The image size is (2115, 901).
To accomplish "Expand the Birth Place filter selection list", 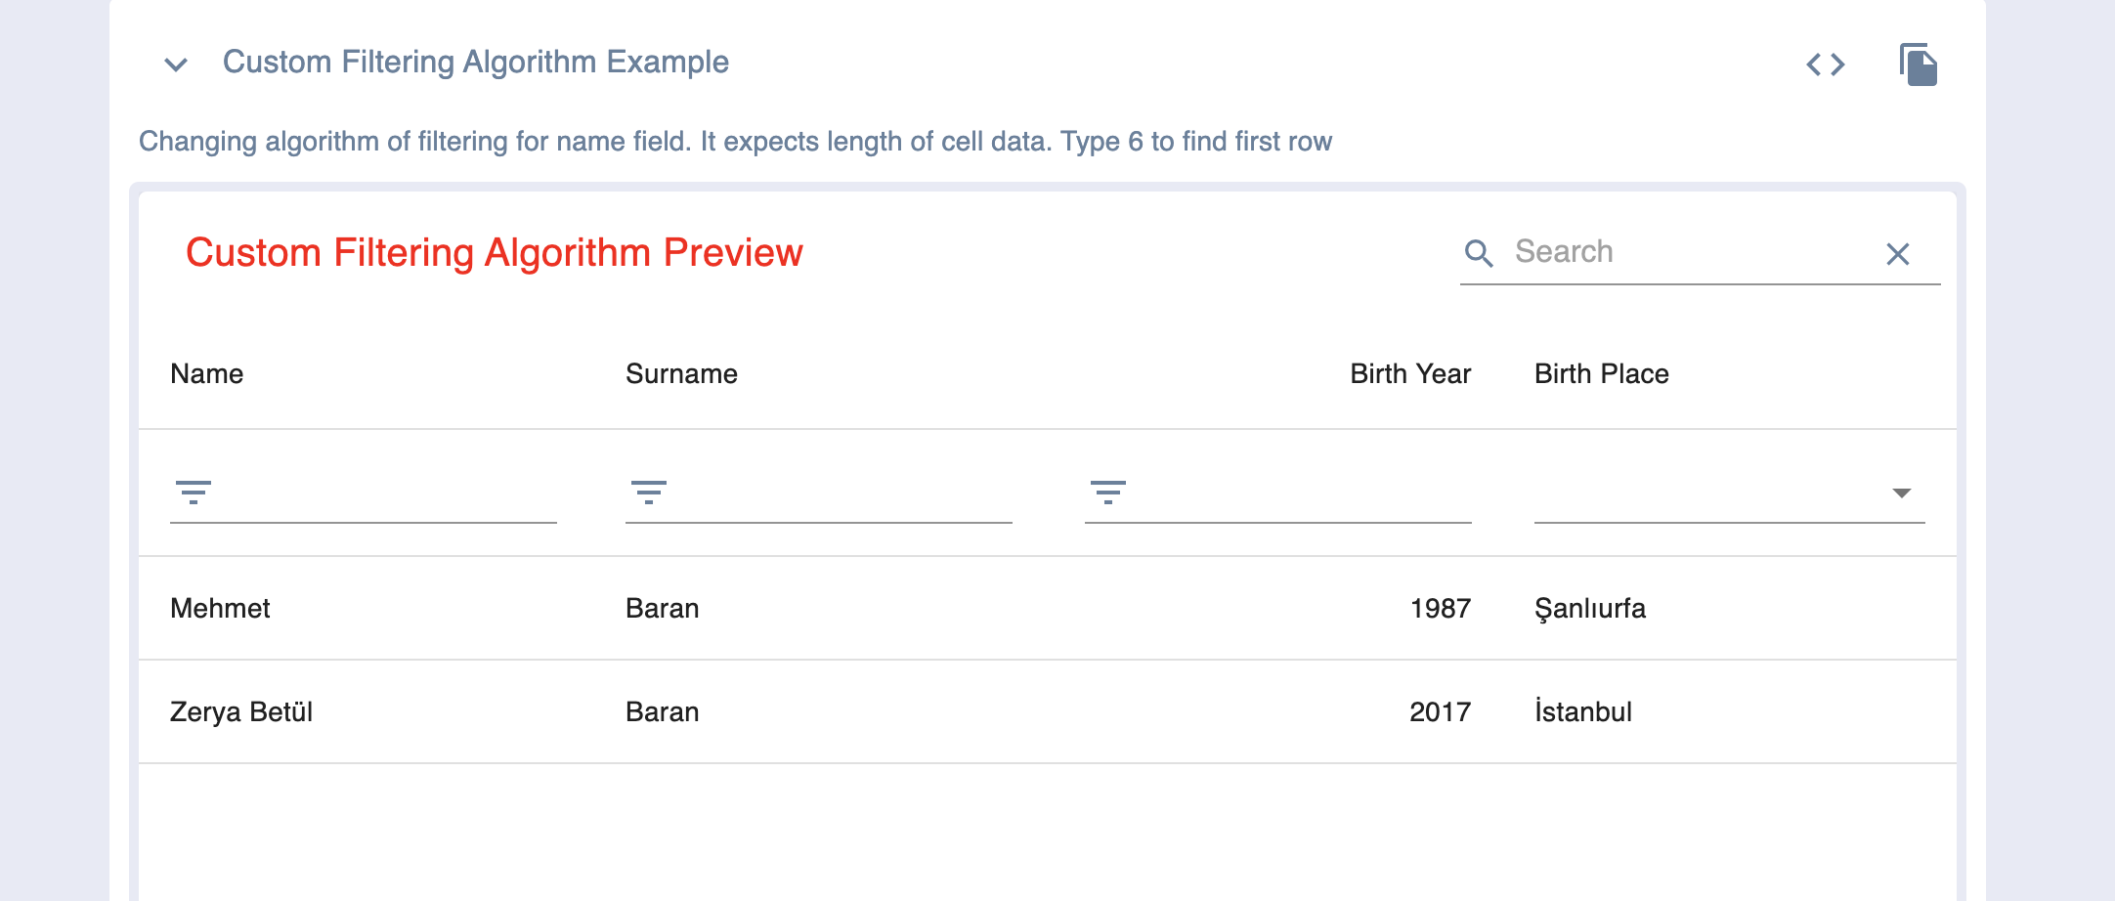I will tap(1900, 493).
